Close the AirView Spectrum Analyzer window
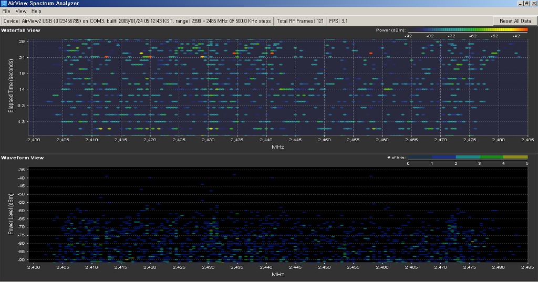Image resolution: width=538 pixels, height=282 pixels. (x=533, y=4)
